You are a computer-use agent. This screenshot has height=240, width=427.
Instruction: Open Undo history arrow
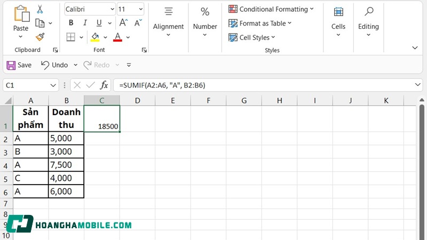(75, 65)
